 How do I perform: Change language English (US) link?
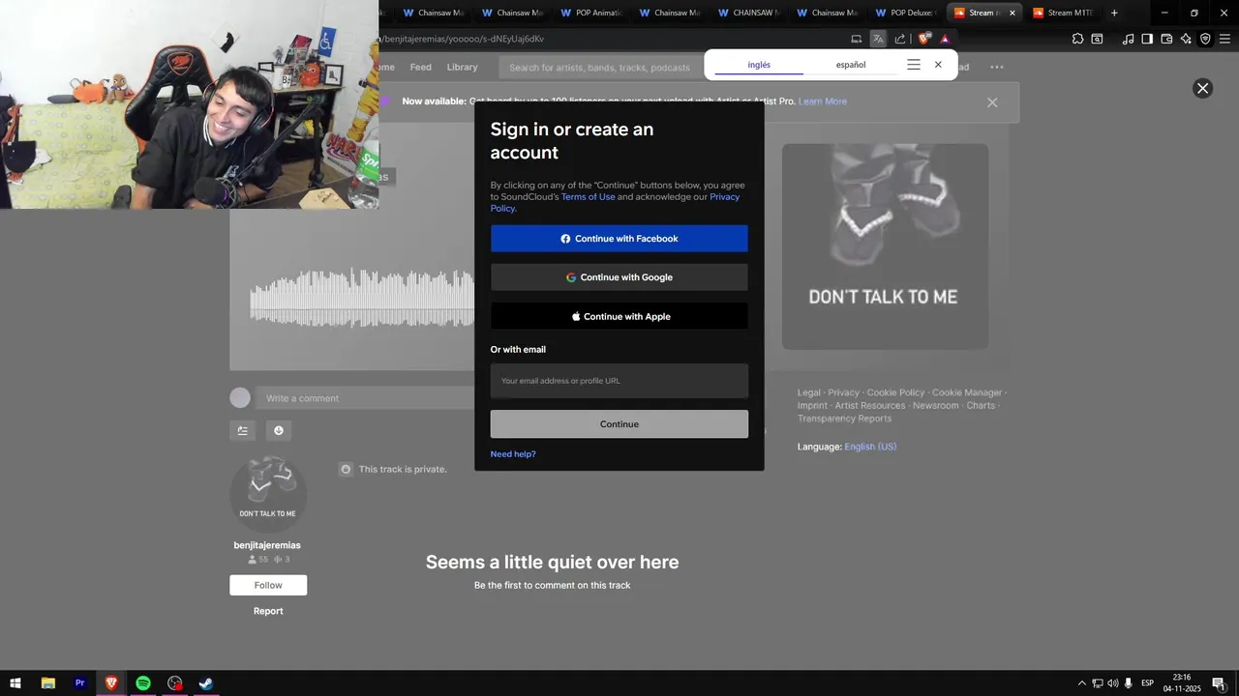pos(870,447)
